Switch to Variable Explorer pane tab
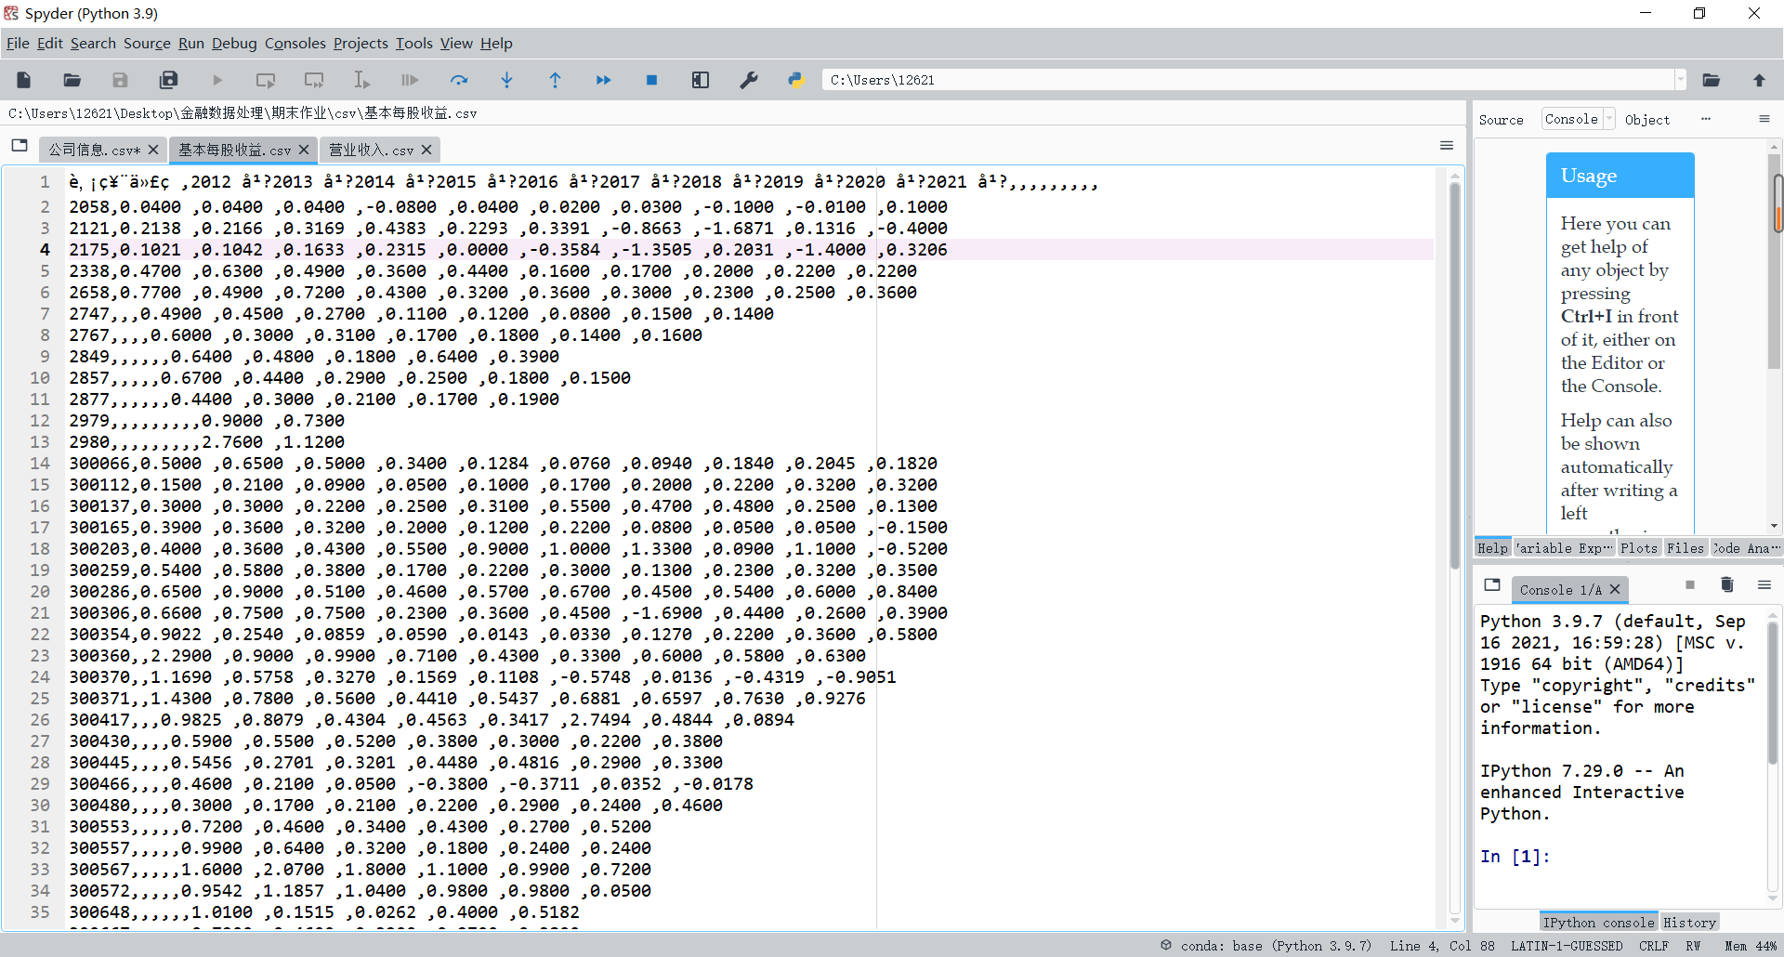The width and height of the screenshot is (1784, 957). point(1565,548)
